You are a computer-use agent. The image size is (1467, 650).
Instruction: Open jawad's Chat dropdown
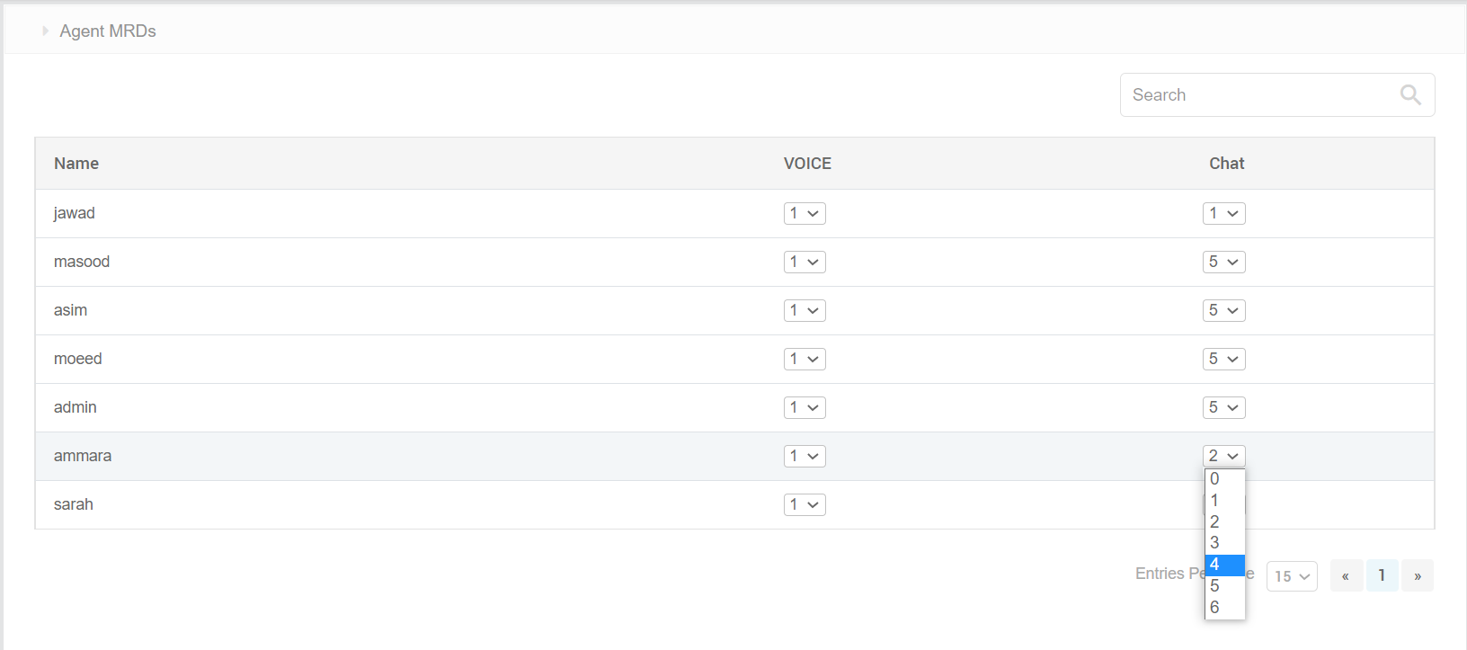(x=1223, y=213)
